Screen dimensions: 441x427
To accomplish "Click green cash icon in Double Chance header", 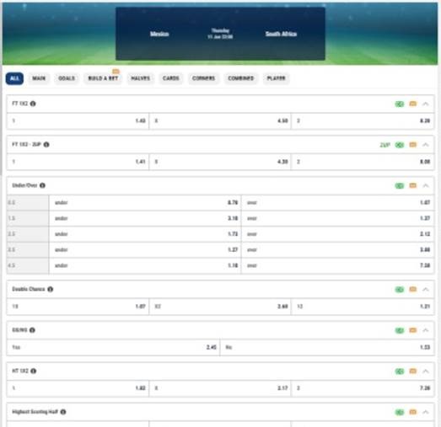I will 400,290.
